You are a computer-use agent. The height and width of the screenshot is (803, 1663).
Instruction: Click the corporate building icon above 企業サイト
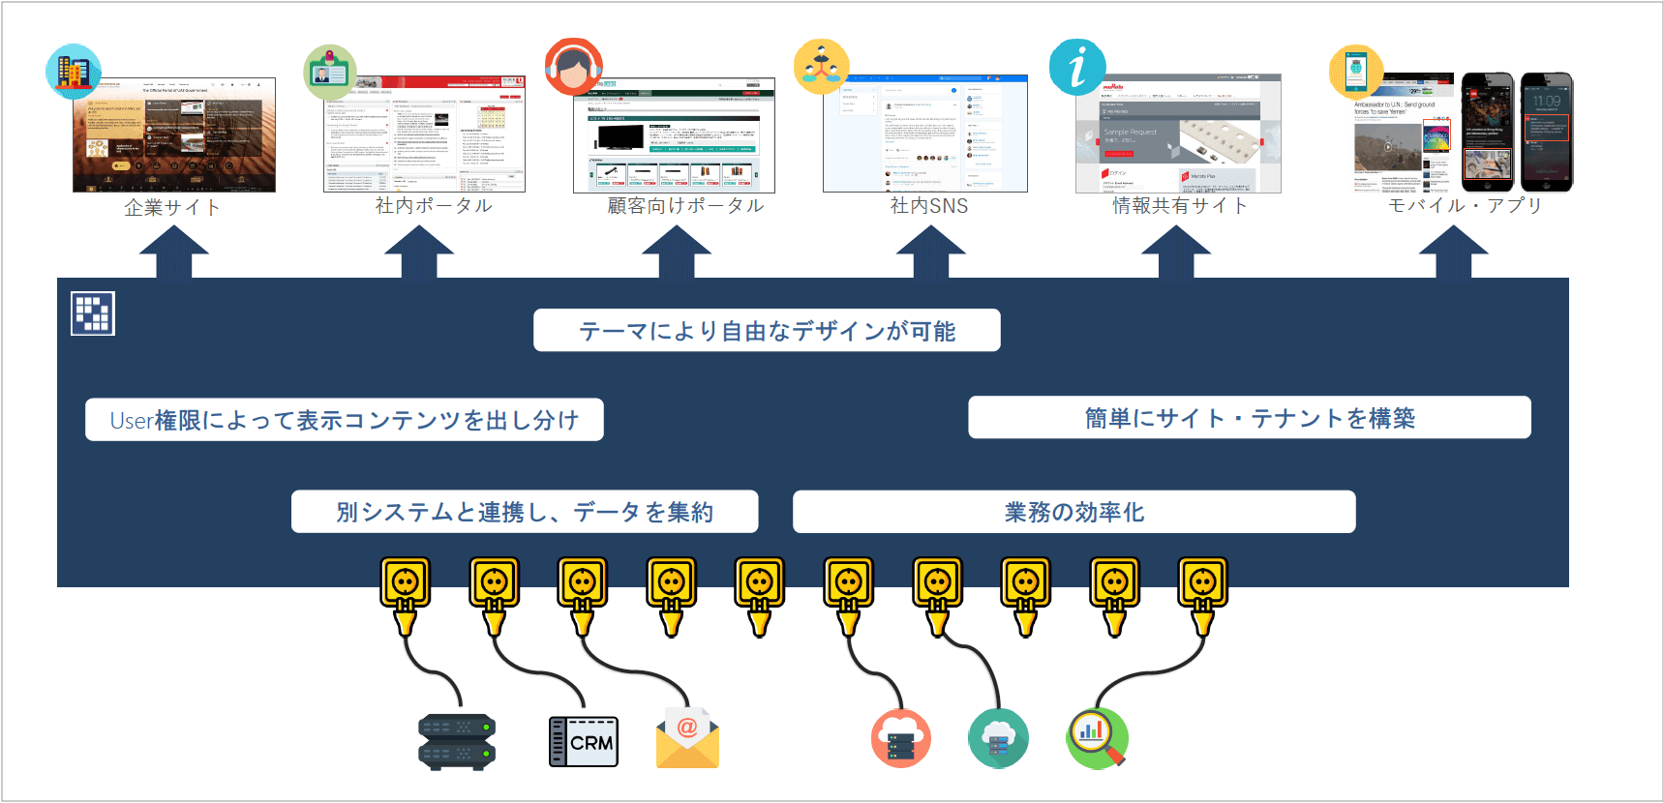74,72
